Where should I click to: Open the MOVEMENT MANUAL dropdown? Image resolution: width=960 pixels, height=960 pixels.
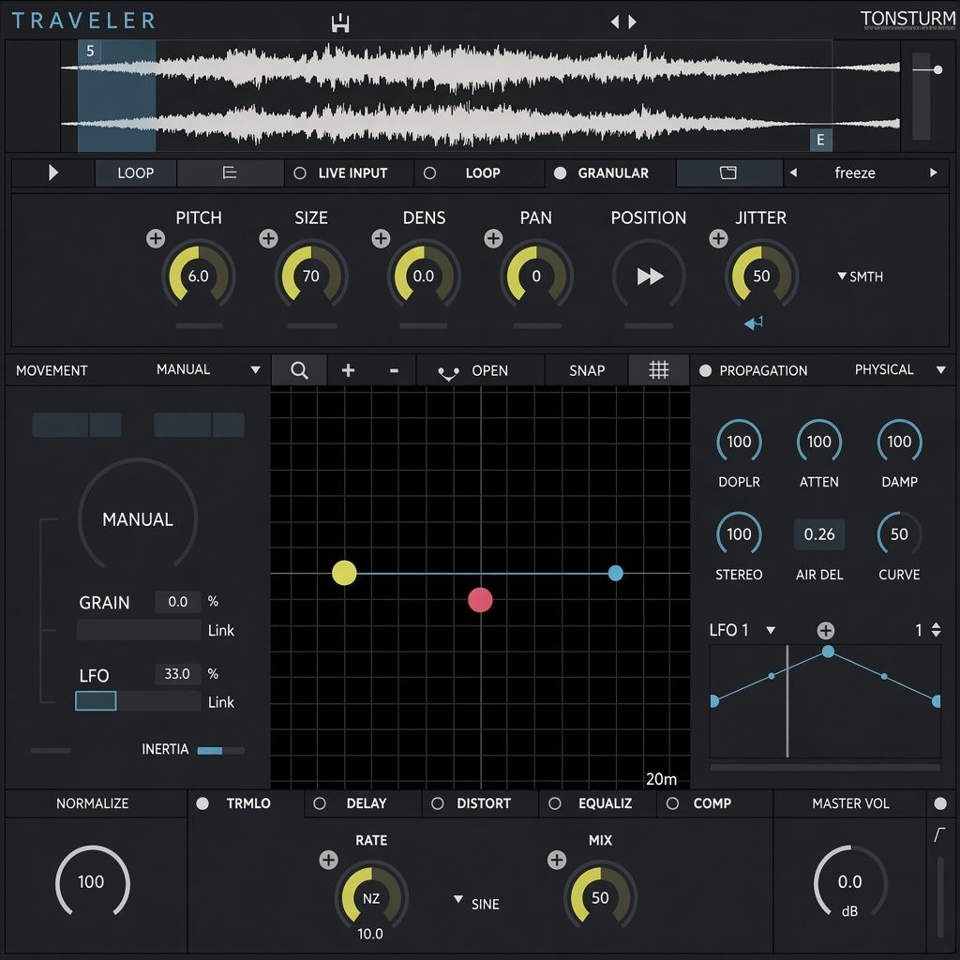[x=208, y=369]
